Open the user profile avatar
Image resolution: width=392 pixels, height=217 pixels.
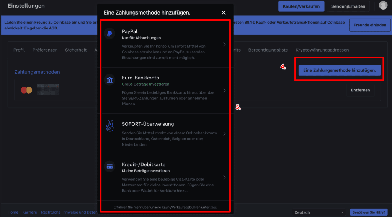tap(383, 5)
